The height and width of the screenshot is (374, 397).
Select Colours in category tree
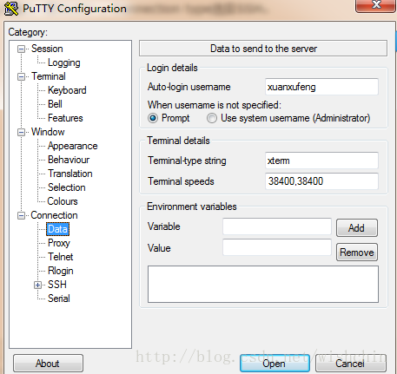63,201
